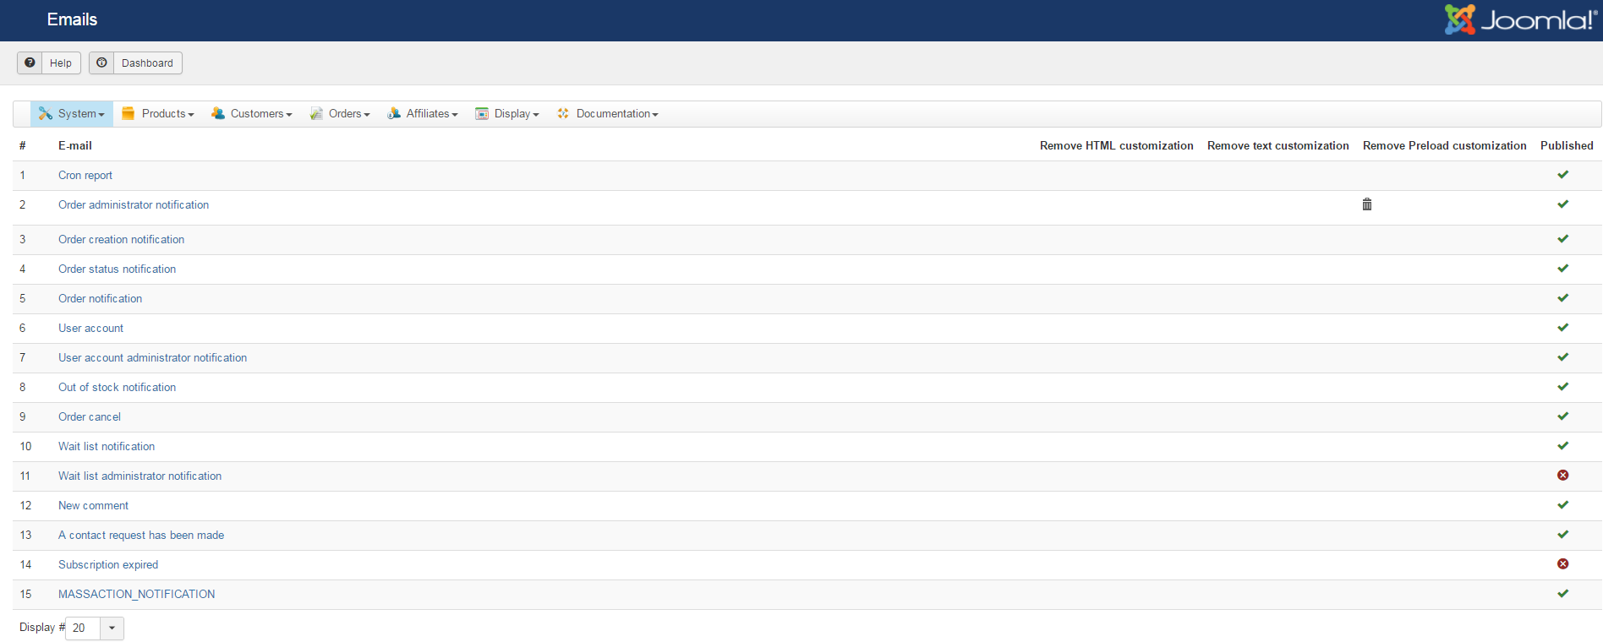Click the Help button

49,63
